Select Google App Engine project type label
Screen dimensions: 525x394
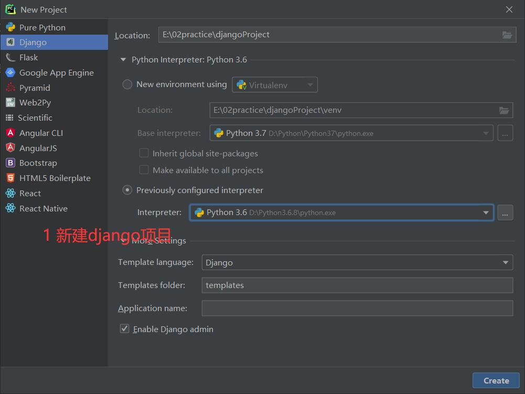click(57, 73)
